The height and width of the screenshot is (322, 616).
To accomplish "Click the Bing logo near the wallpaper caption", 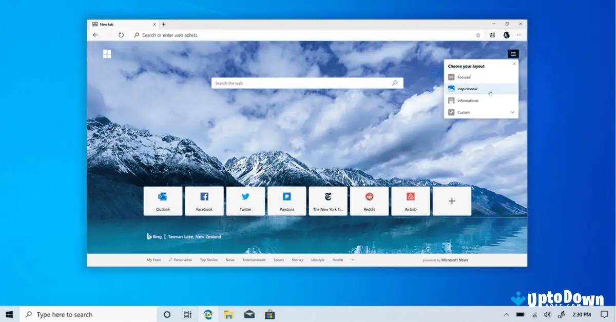I will [x=149, y=236].
